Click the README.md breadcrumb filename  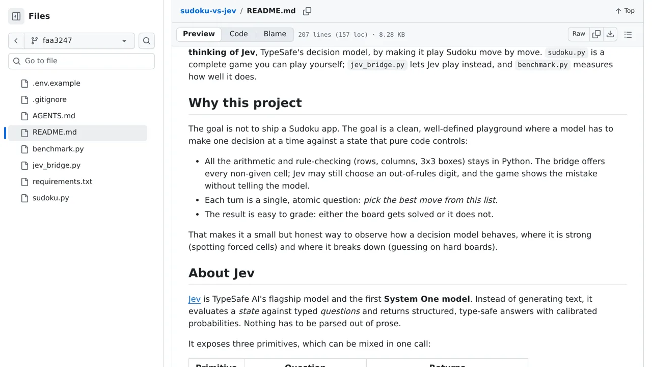click(271, 11)
